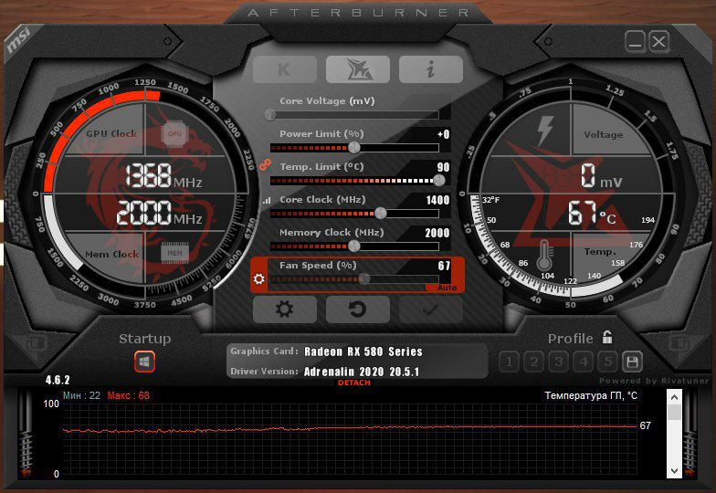Click the version number 4.6.2

tap(58, 380)
